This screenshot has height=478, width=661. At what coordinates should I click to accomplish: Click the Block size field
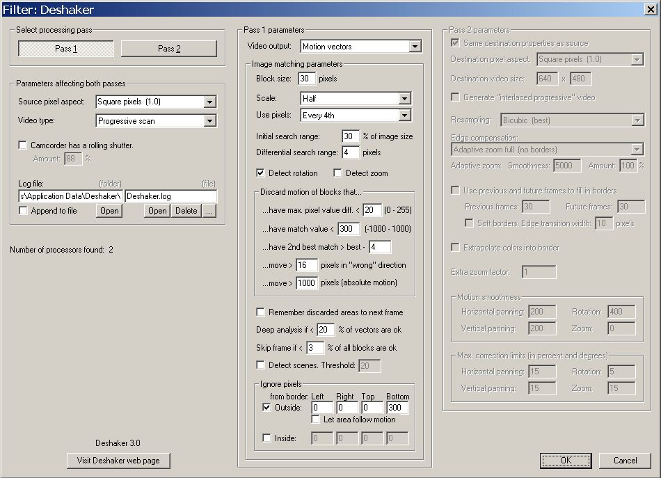306,79
